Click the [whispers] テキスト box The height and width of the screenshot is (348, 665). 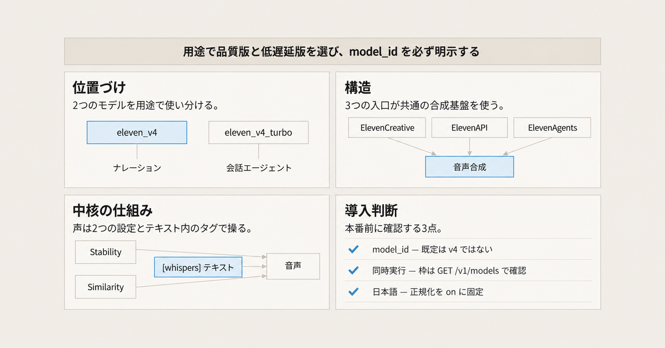198,267
